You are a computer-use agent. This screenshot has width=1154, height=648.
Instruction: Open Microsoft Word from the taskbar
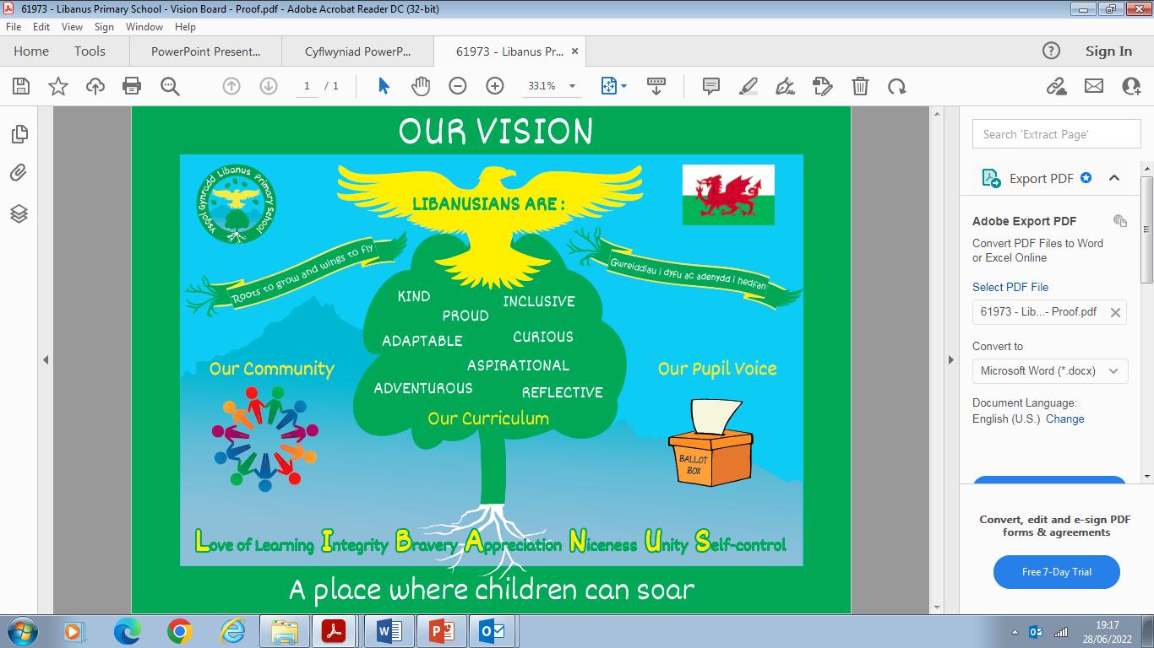pos(389,631)
